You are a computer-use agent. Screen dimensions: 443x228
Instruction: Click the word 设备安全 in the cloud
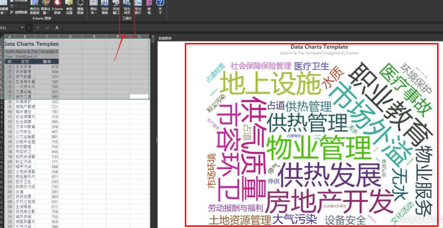[x=345, y=220]
